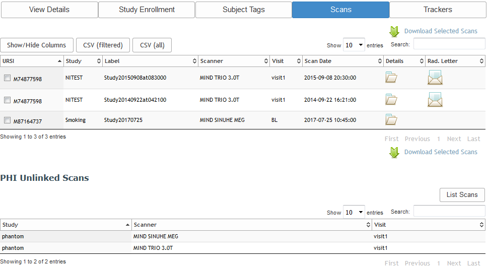Screen dimensions: 489x267
Task: Sort unlinked scans by Scanner column
Action: [x=252, y=225]
